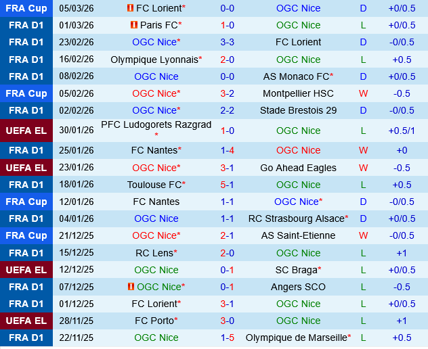Click the UEFA EL label in the 12/12/25 row
This screenshot has width=428, height=349.
[26, 270]
